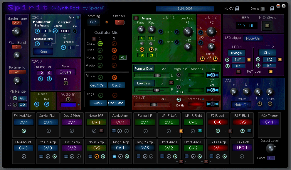This screenshot has width=291, height=170.
Task: Adjust the Carrier Coarse knob
Action: 55,31
